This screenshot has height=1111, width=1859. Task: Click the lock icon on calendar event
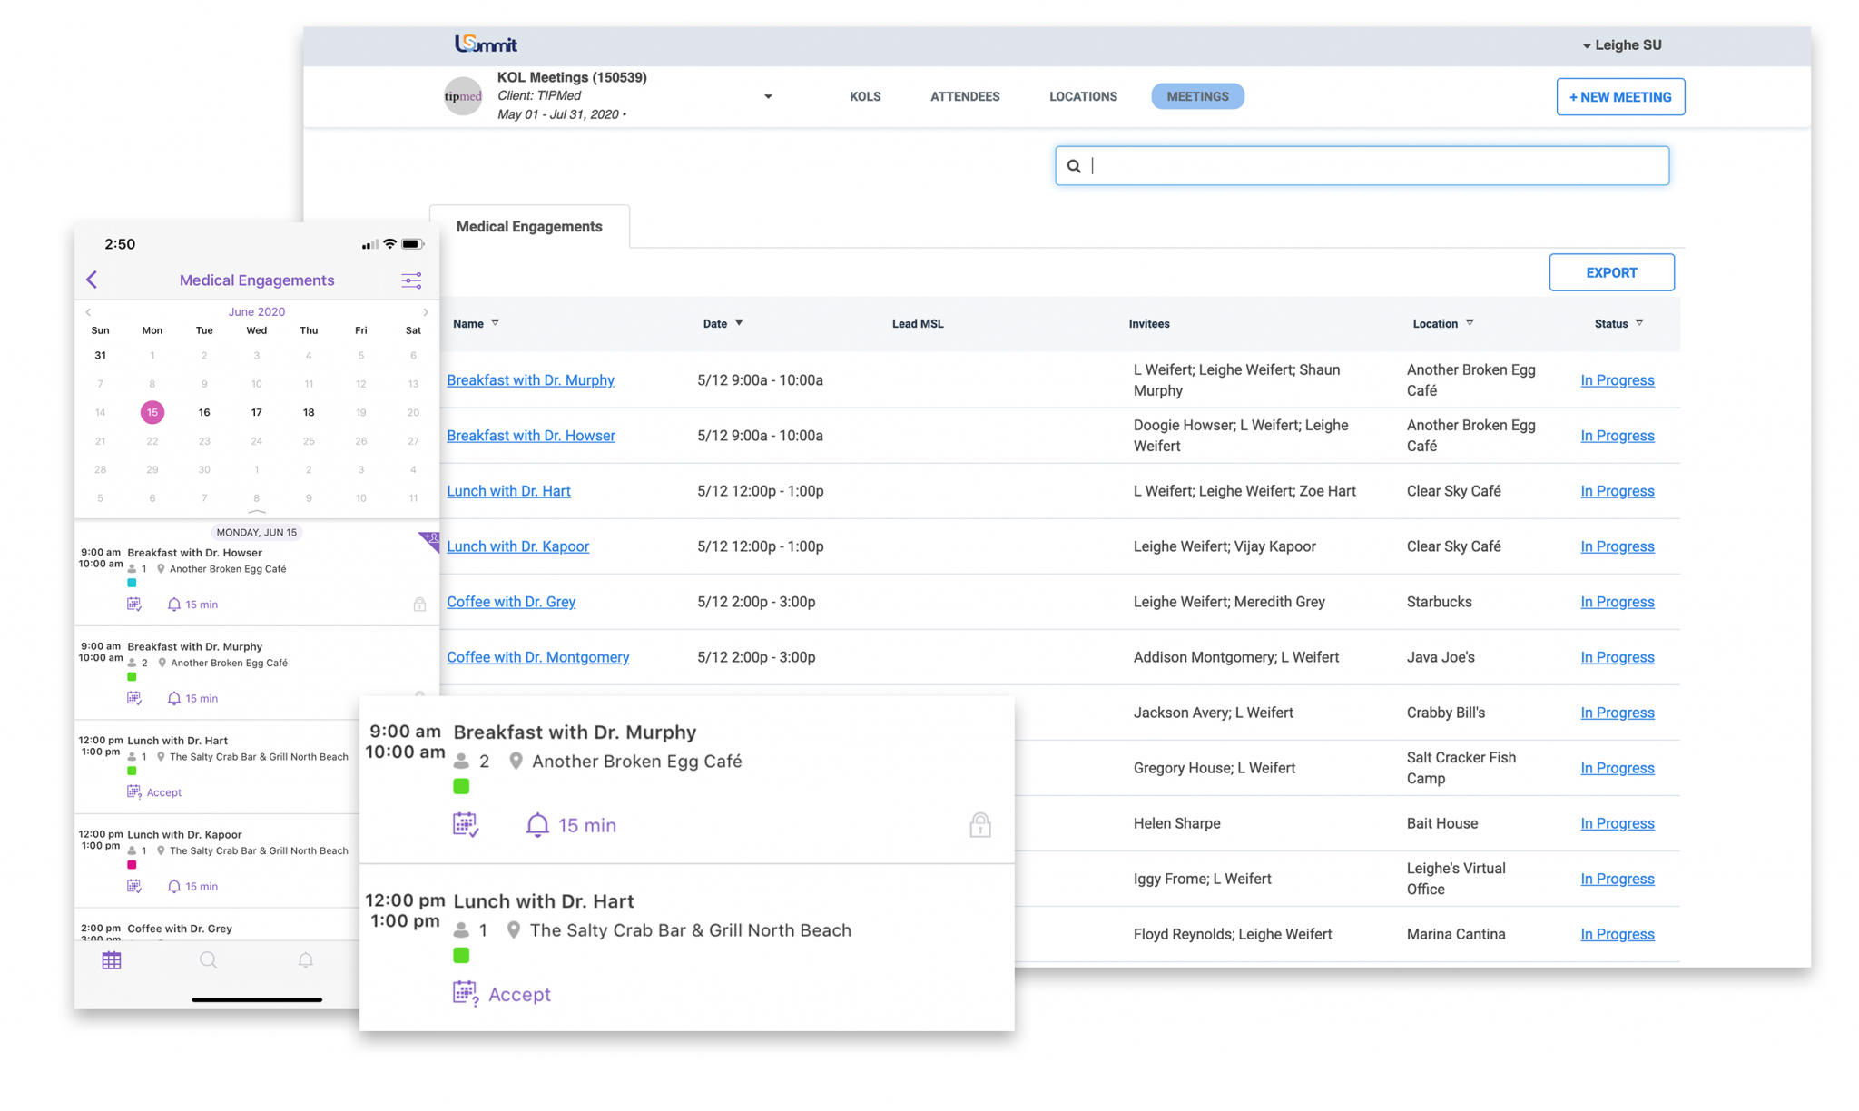(x=979, y=825)
